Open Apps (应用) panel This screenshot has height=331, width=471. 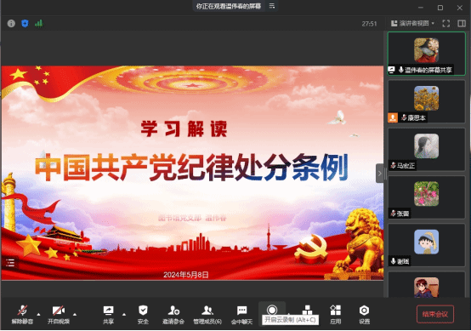pyautogui.click(x=336, y=315)
